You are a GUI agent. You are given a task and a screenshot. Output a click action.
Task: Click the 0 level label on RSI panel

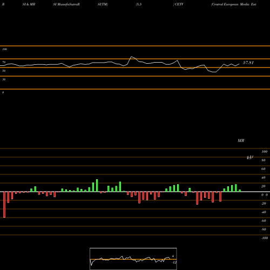pos(3,92)
